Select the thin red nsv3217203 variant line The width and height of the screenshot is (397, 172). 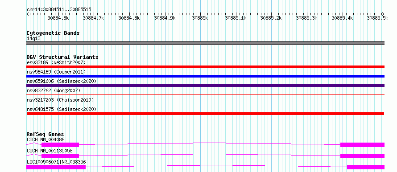[206, 104]
